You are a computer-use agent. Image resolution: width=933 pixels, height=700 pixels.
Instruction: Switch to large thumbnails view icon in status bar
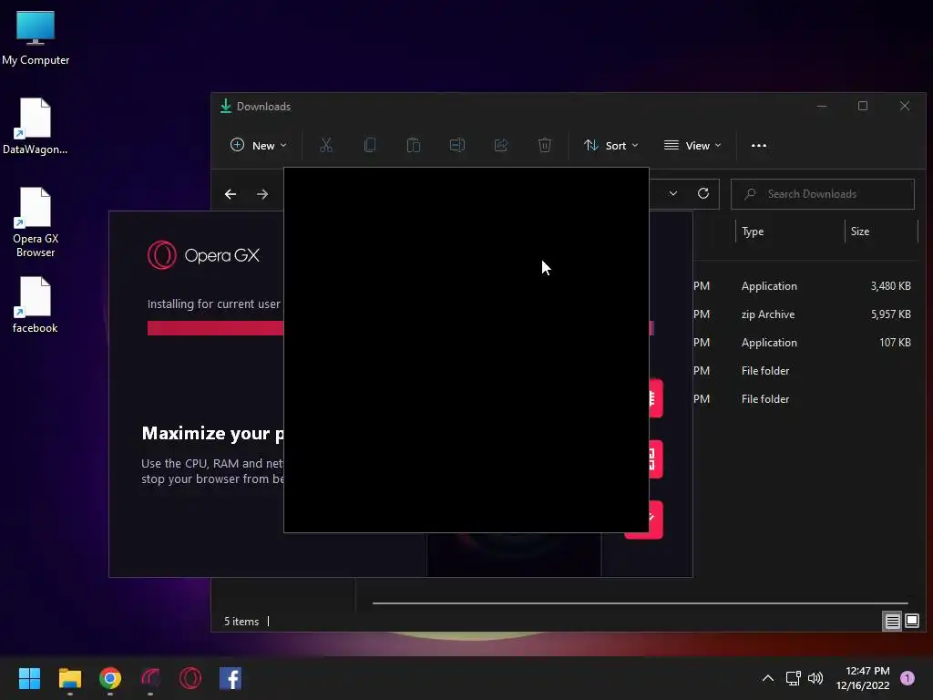pyautogui.click(x=912, y=622)
